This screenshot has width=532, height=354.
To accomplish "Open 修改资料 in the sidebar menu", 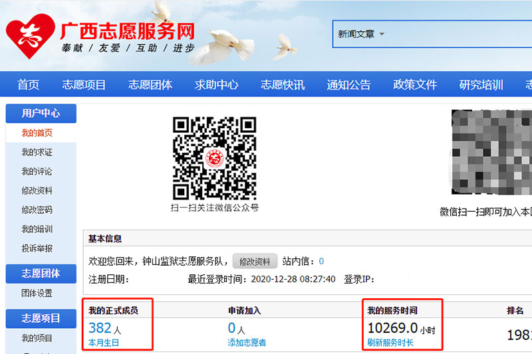I will [37, 191].
